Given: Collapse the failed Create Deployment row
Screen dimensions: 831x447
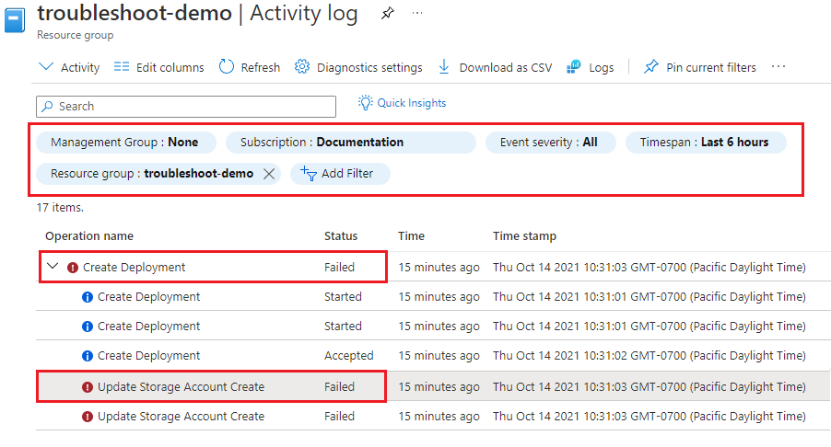Looking at the screenshot, I should (53, 267).
